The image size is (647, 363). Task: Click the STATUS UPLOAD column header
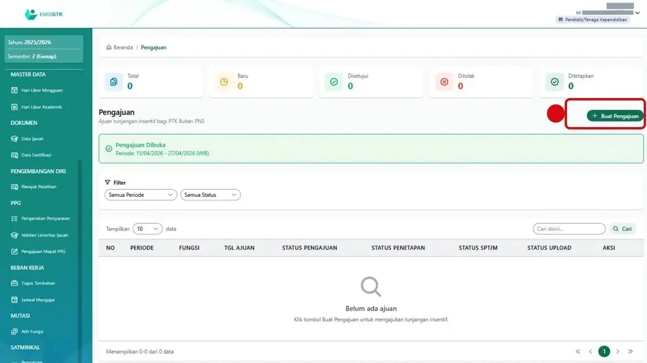click(549, 248)
